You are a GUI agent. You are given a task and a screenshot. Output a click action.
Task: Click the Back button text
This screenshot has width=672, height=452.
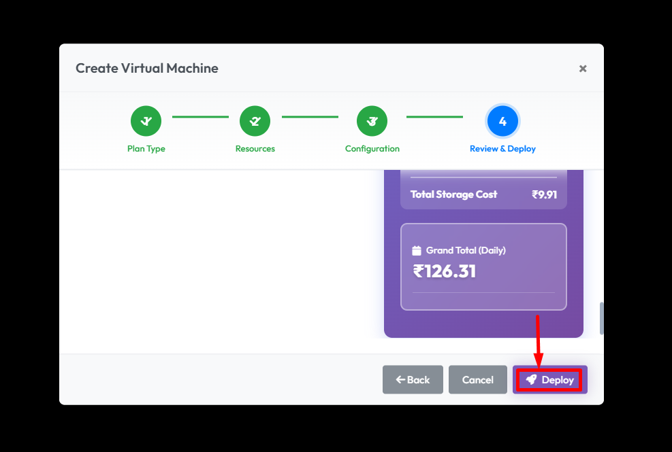[x=418, y=380]
